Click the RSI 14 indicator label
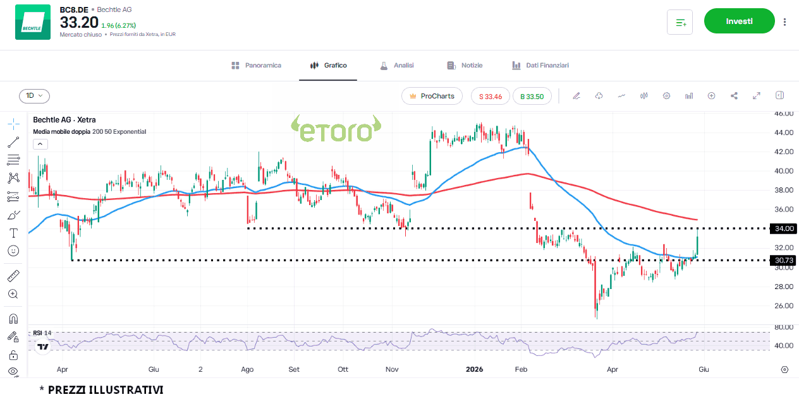The image size is (799, 397). point(42,333)
